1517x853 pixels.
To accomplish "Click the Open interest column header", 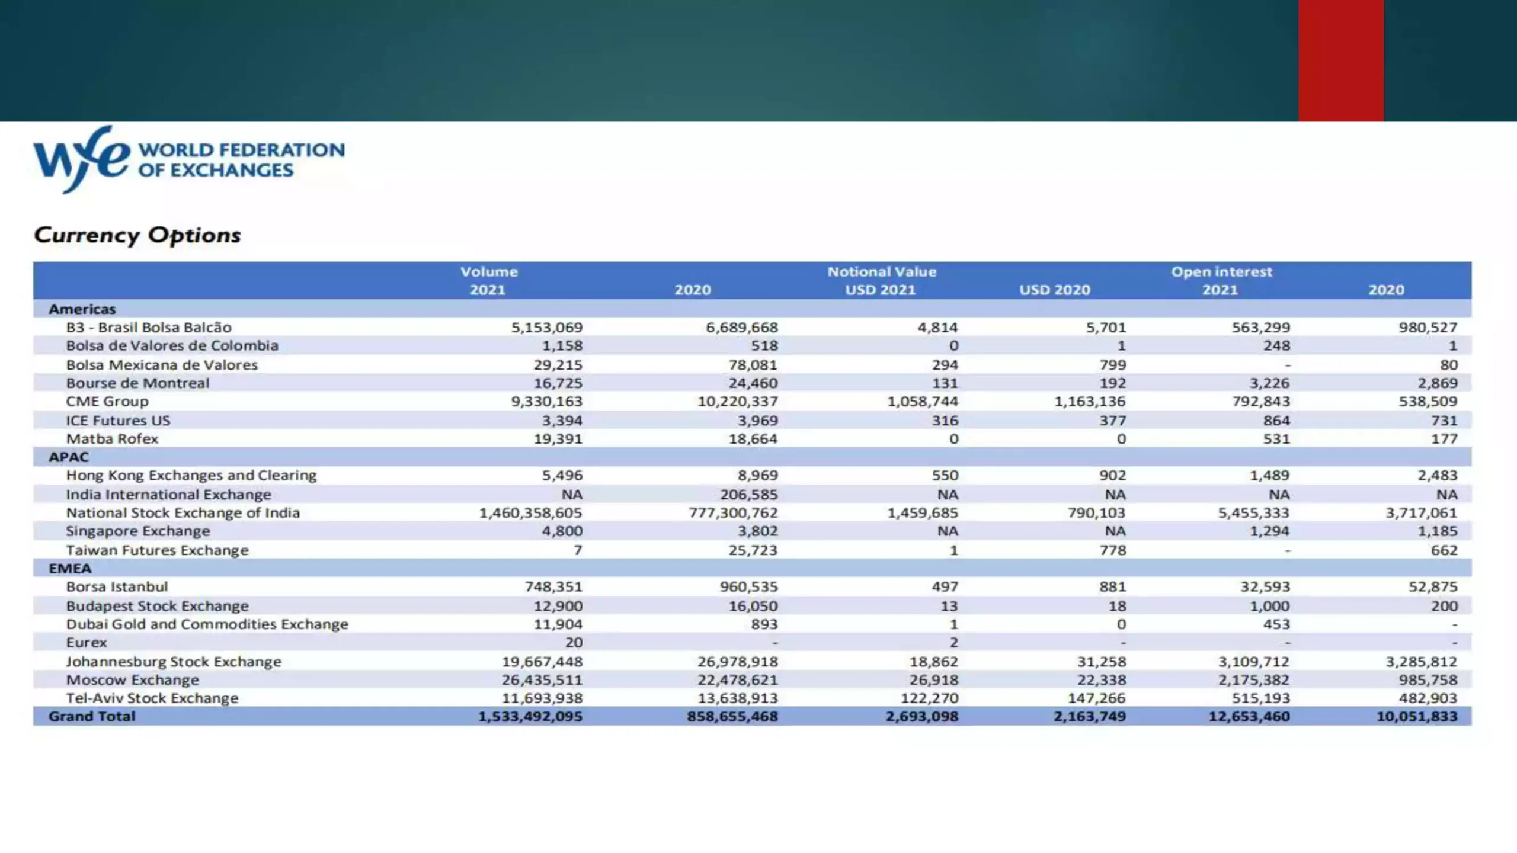I will tap(1221, 272).
